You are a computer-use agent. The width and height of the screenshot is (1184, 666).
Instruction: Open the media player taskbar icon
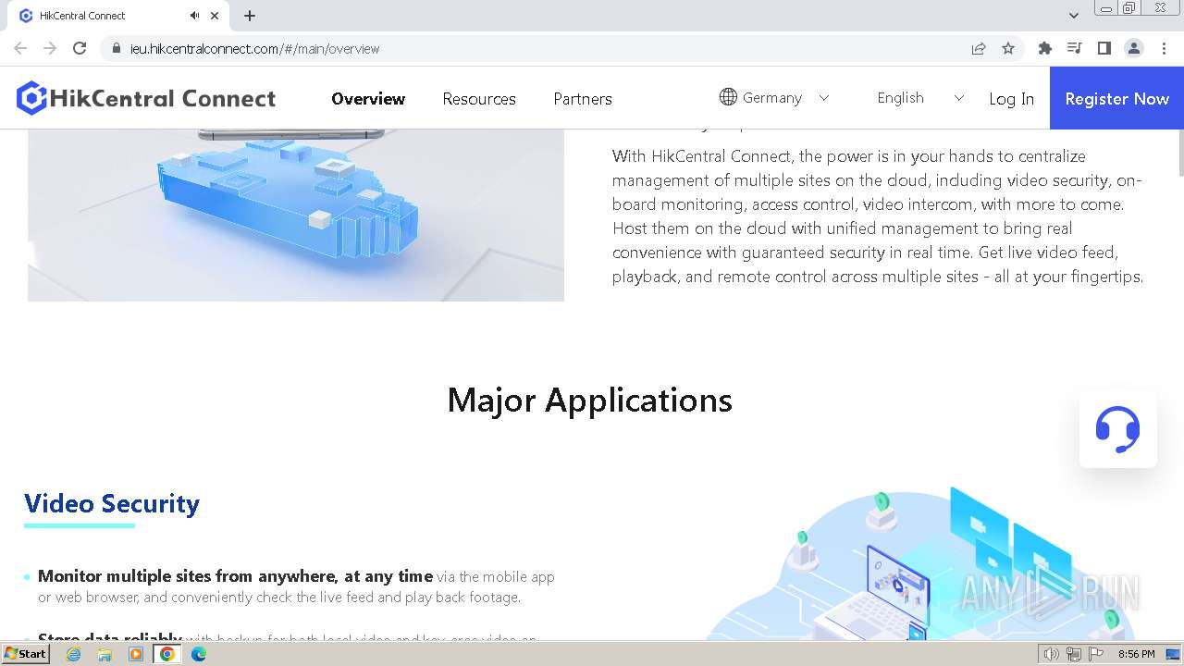tap(136, 654)
